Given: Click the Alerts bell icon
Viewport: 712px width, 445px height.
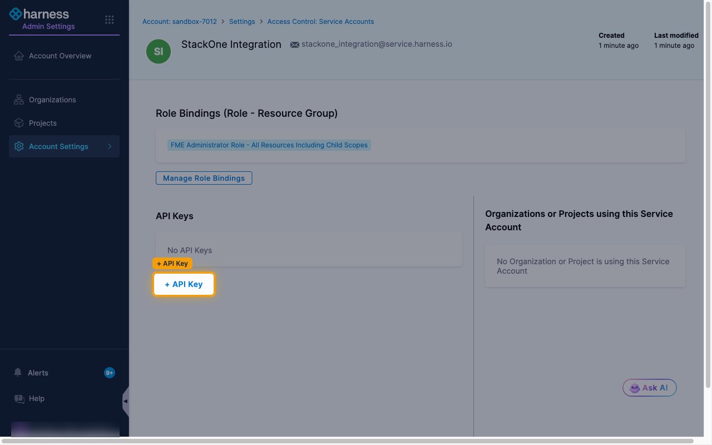Looking at the screenshot, I should [x=18, y=372].
